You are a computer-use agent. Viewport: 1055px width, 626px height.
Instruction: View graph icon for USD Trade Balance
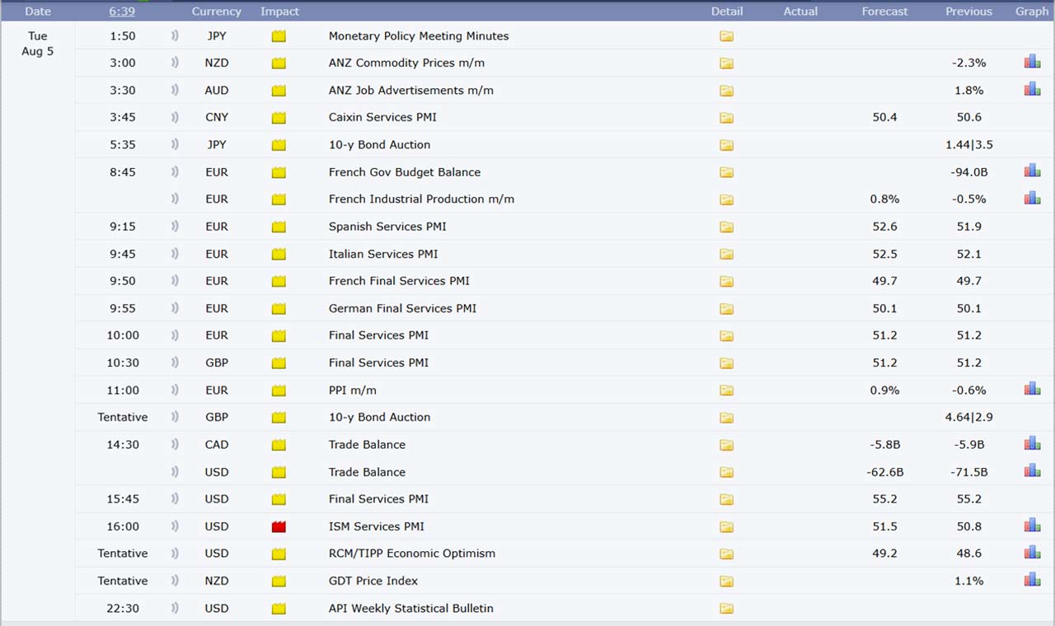pyautogui.click(x=1032, y=471)
